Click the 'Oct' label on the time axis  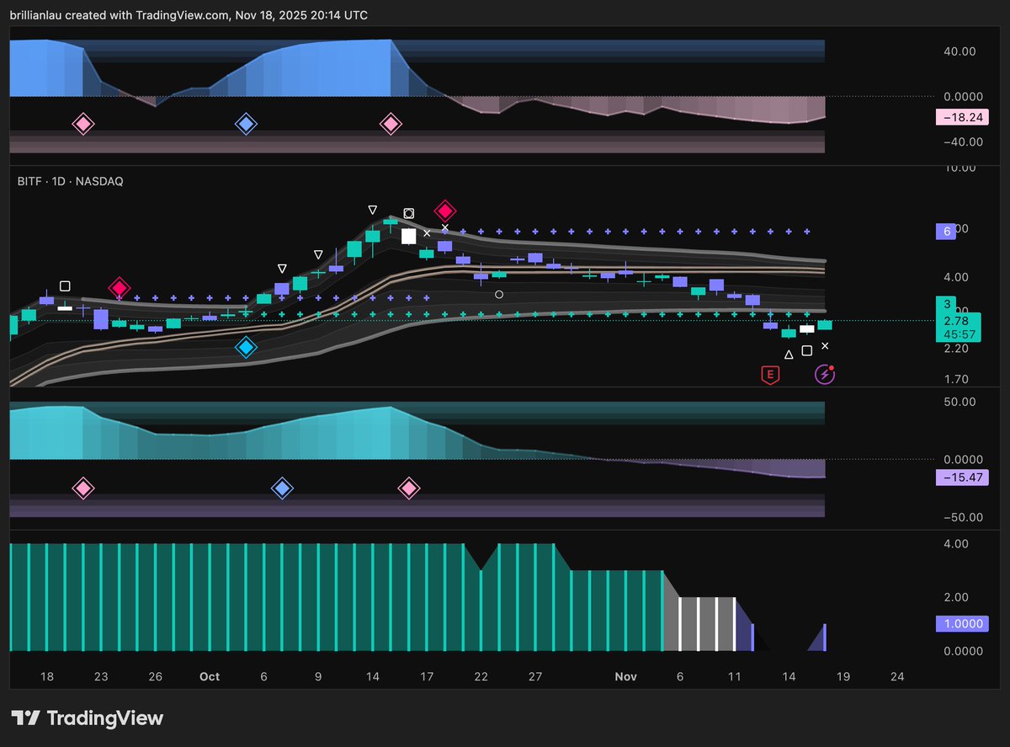point(209,676)
